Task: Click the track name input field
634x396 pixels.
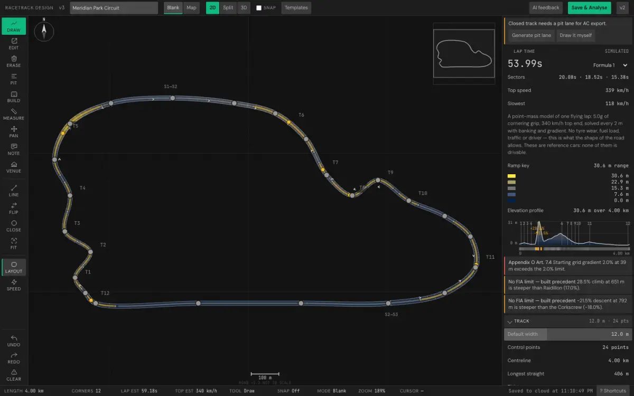Action: 114,8
